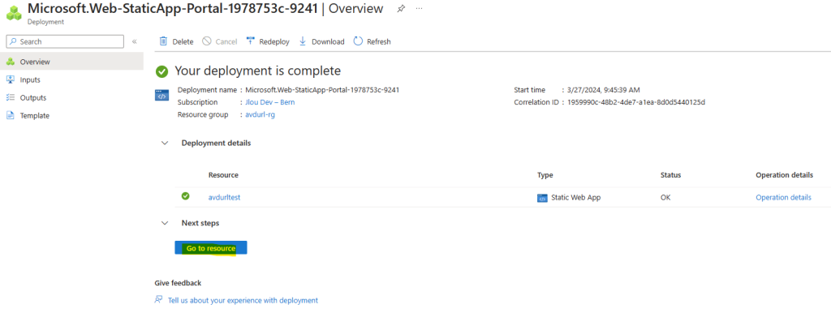This screenshot has width=831, height=313.
Task: Click the Template document icon in the sidebar
Action: 10,115
